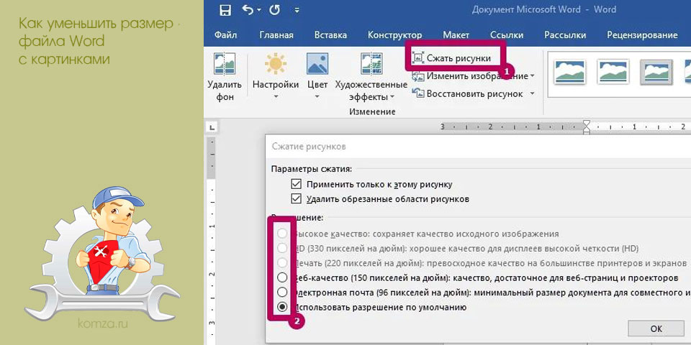The height and width of the screenshot is (345, 691).
Task: Switch to the Рецензирование tab
Action: 642,34
